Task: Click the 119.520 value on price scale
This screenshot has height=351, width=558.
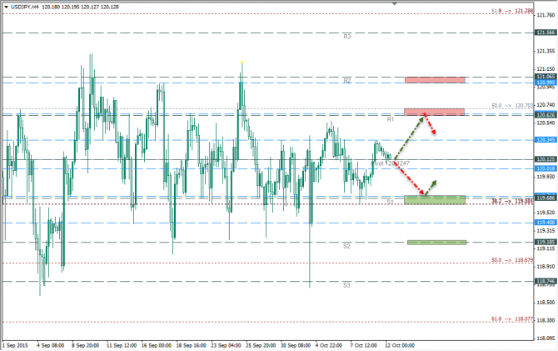Action: click(546, 213)
